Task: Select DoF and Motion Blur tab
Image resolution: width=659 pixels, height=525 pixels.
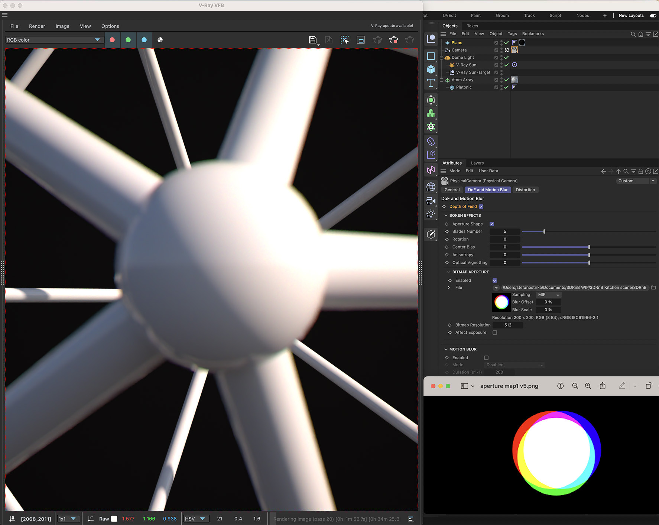Action: tap(488, 190)
